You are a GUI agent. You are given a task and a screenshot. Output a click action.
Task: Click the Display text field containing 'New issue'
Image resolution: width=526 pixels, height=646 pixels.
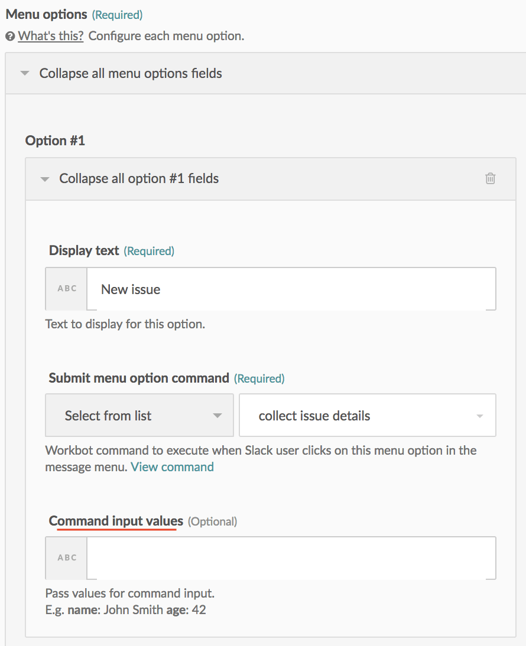[291, 289]
